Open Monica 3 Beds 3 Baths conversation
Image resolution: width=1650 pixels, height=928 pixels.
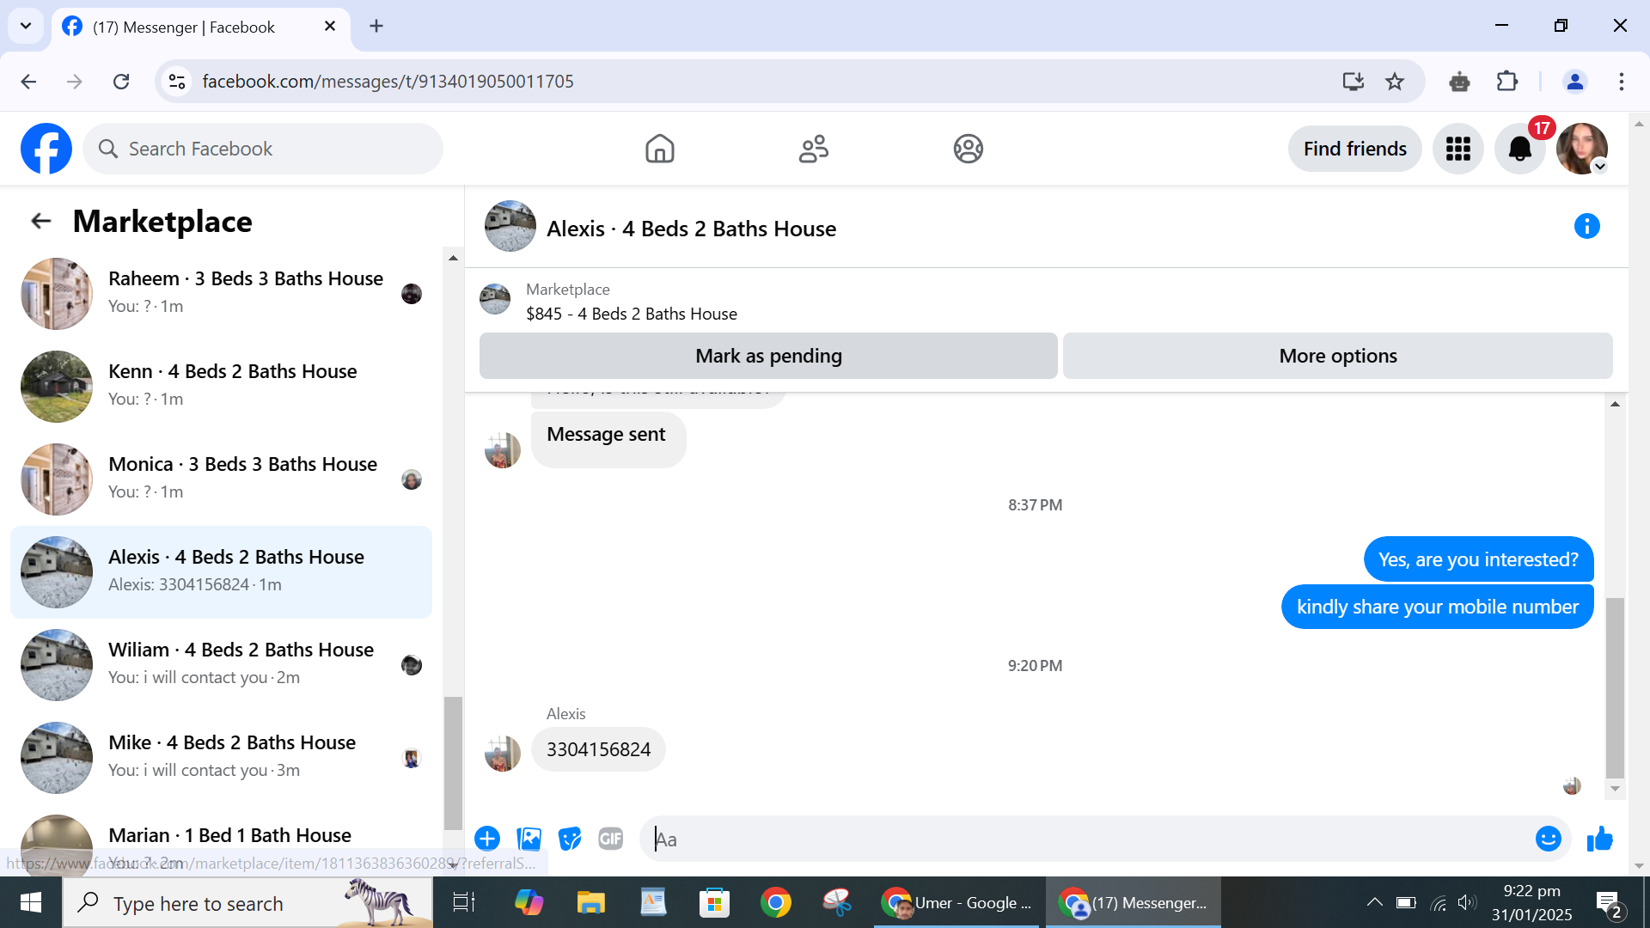coord(221,479)
